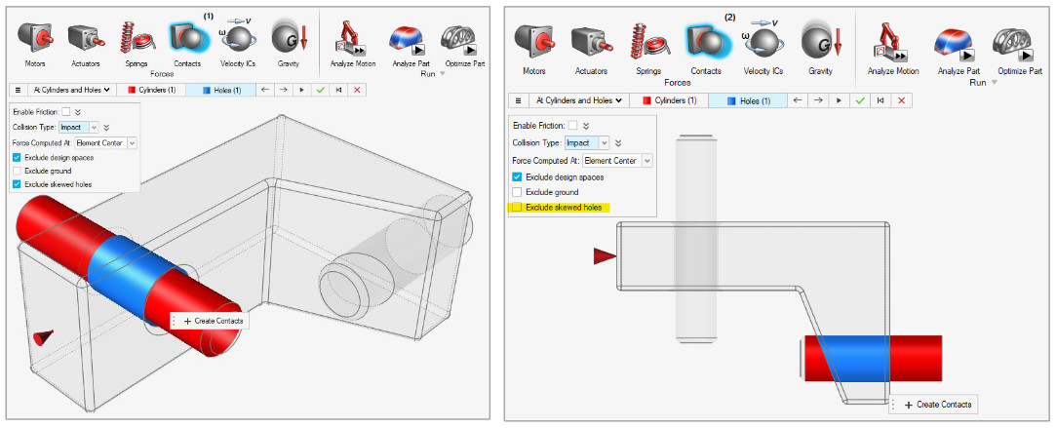Open Force Computed At dropdown in left panel
This screenshot has width=1057, height=428.
(132, 142)
